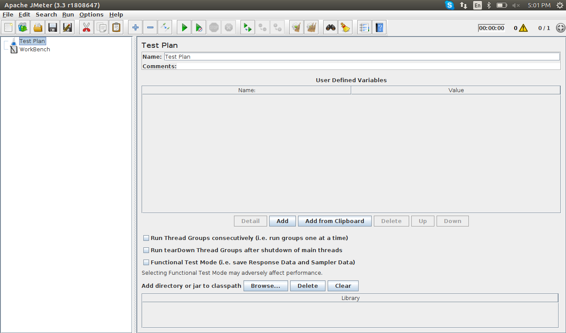Click the Stop test icon
Viewport: 566px width, 333px height.
[214, 28]
